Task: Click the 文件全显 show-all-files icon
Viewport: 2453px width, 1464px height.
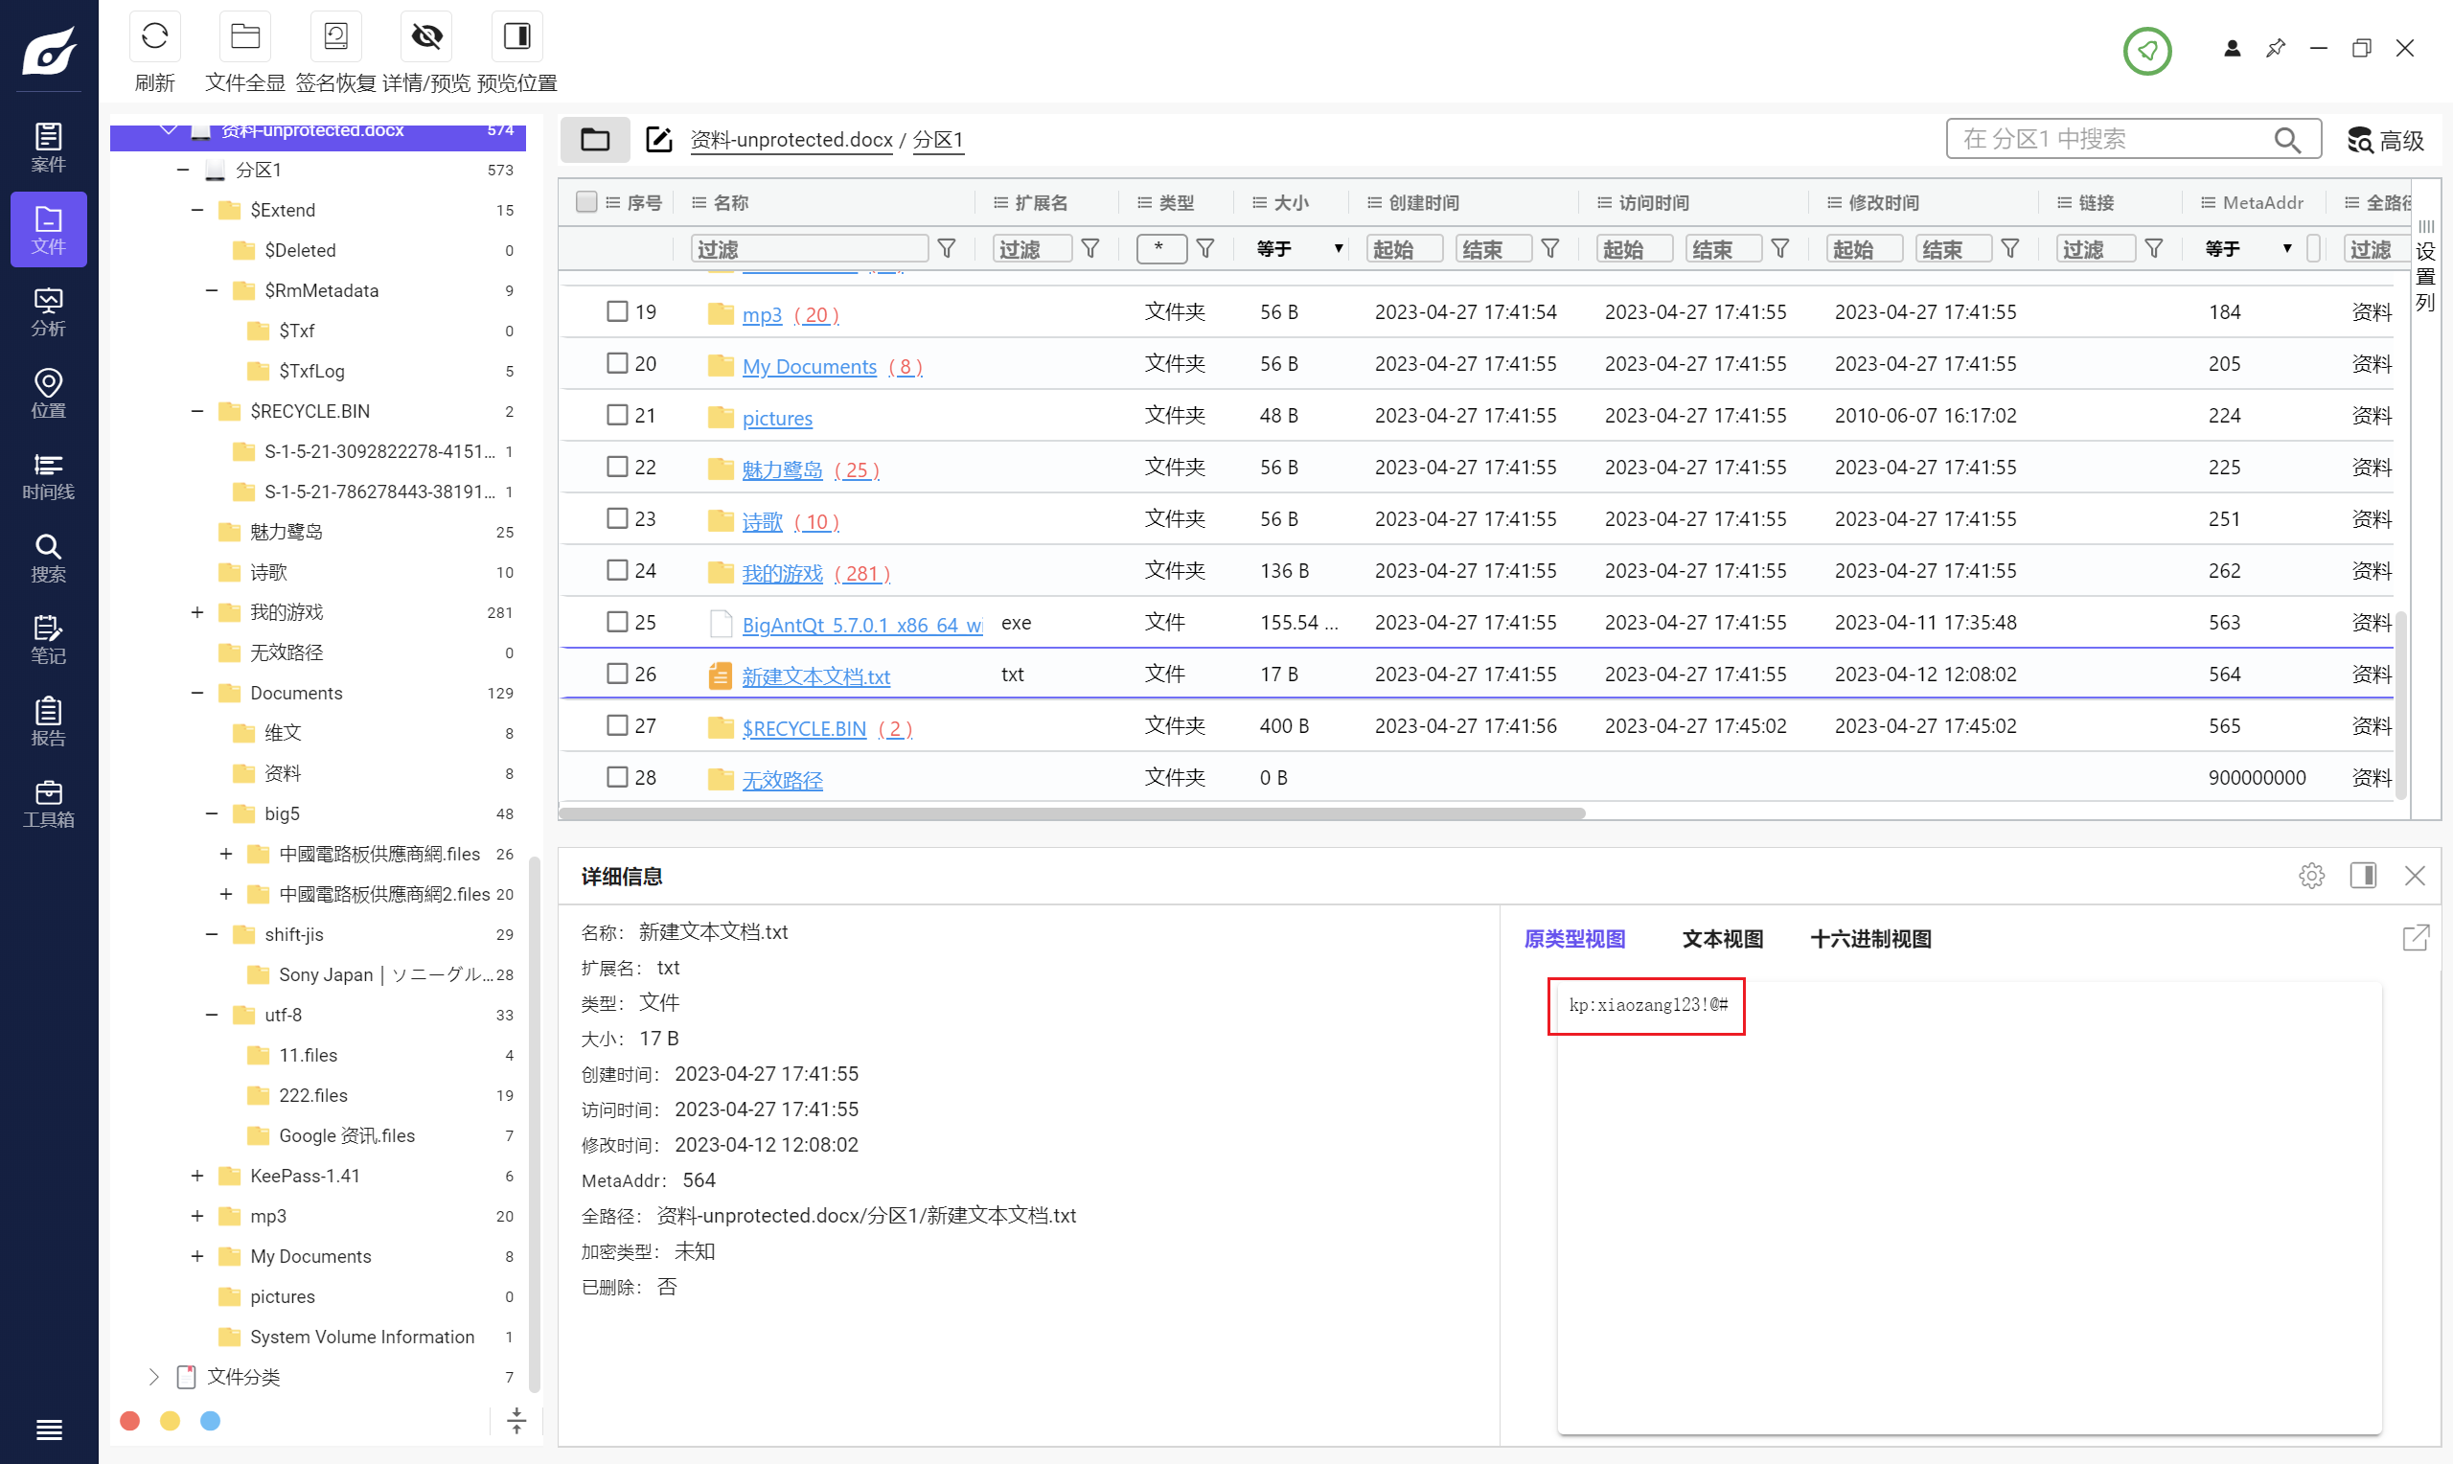Action: click(244, 37)
